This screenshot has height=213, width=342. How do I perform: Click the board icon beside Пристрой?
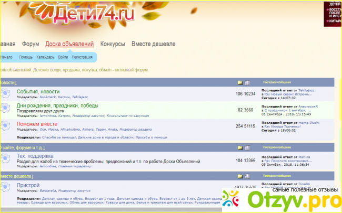click(5, 187)
